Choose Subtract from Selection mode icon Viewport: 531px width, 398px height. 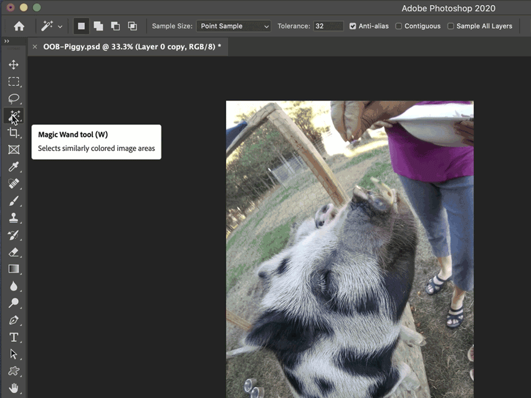point(115,26)
